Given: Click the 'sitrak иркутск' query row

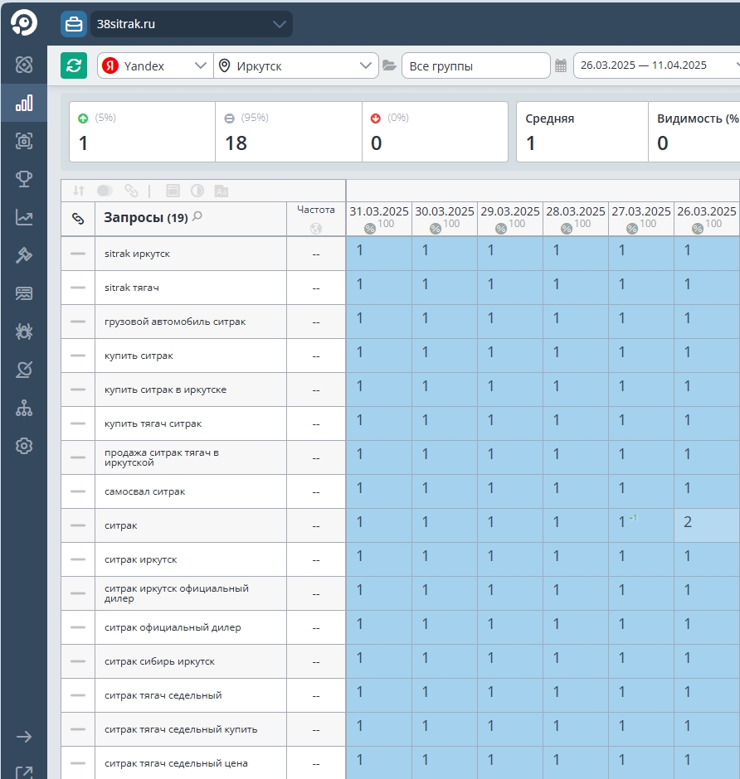Looking at the screenshot, I should click(137, 254).
